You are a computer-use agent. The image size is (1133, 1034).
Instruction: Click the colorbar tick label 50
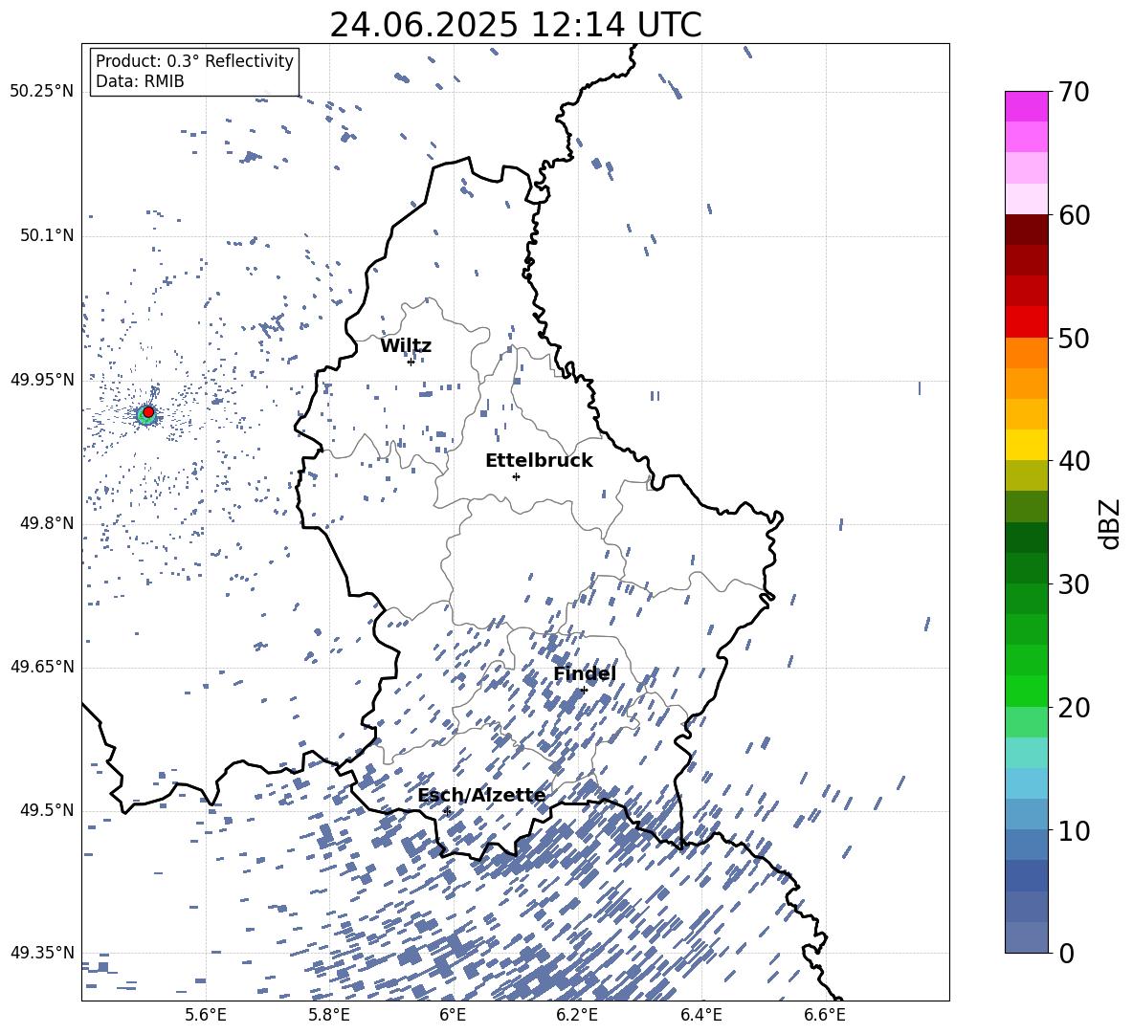pyautogui.click(x=1074, y=338)
